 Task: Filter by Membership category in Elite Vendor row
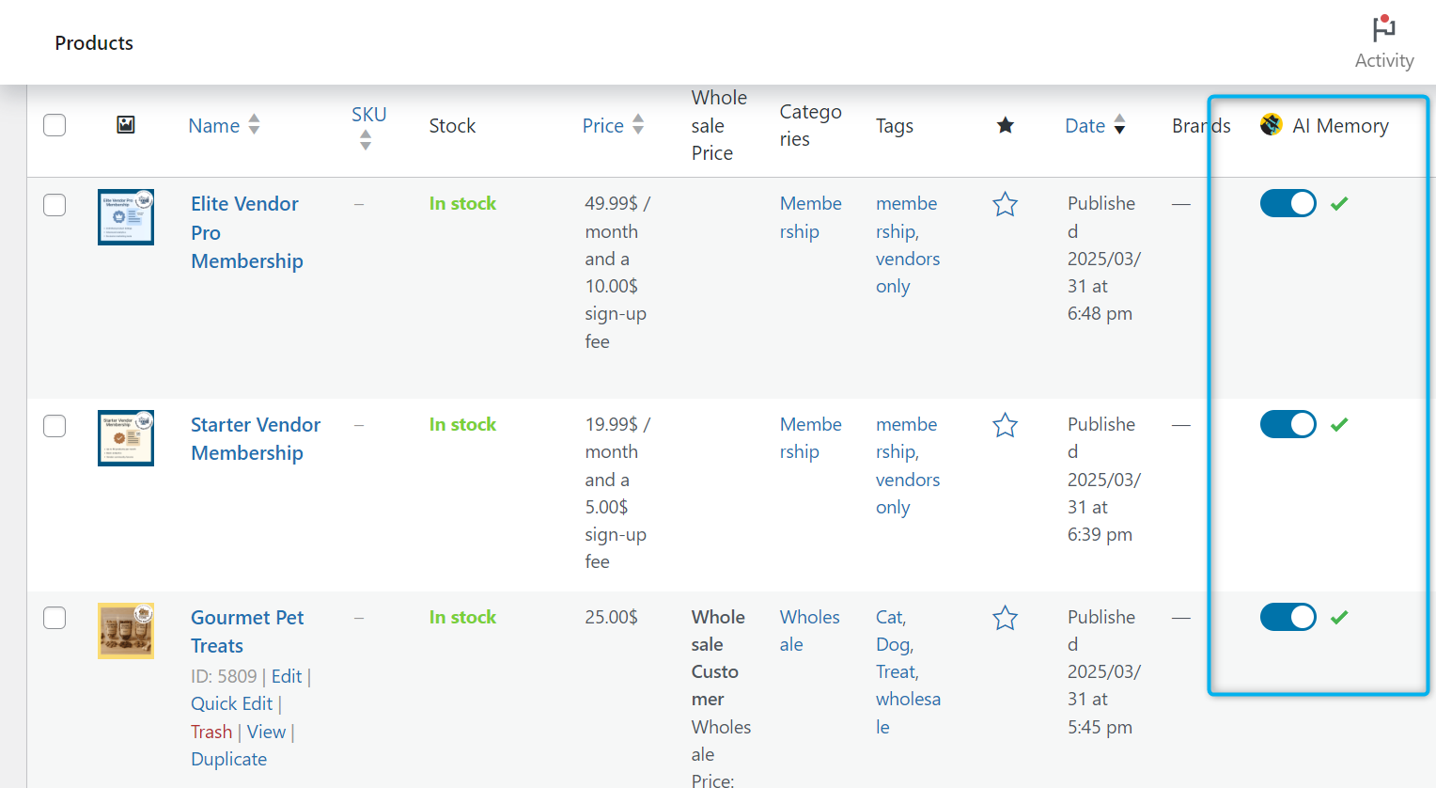click(810, 217)
